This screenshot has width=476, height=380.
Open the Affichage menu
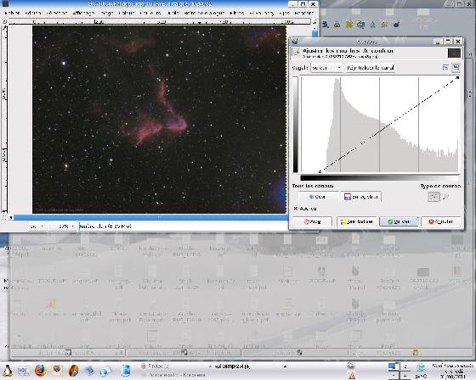click(x=83, y=13)
